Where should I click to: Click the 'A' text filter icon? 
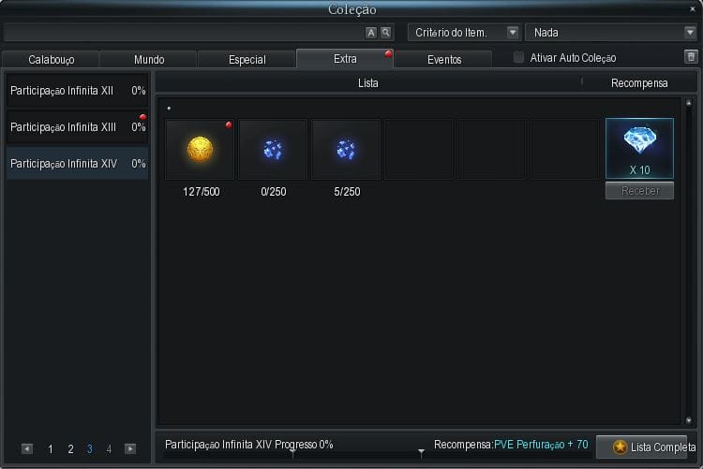click(371, 32)
